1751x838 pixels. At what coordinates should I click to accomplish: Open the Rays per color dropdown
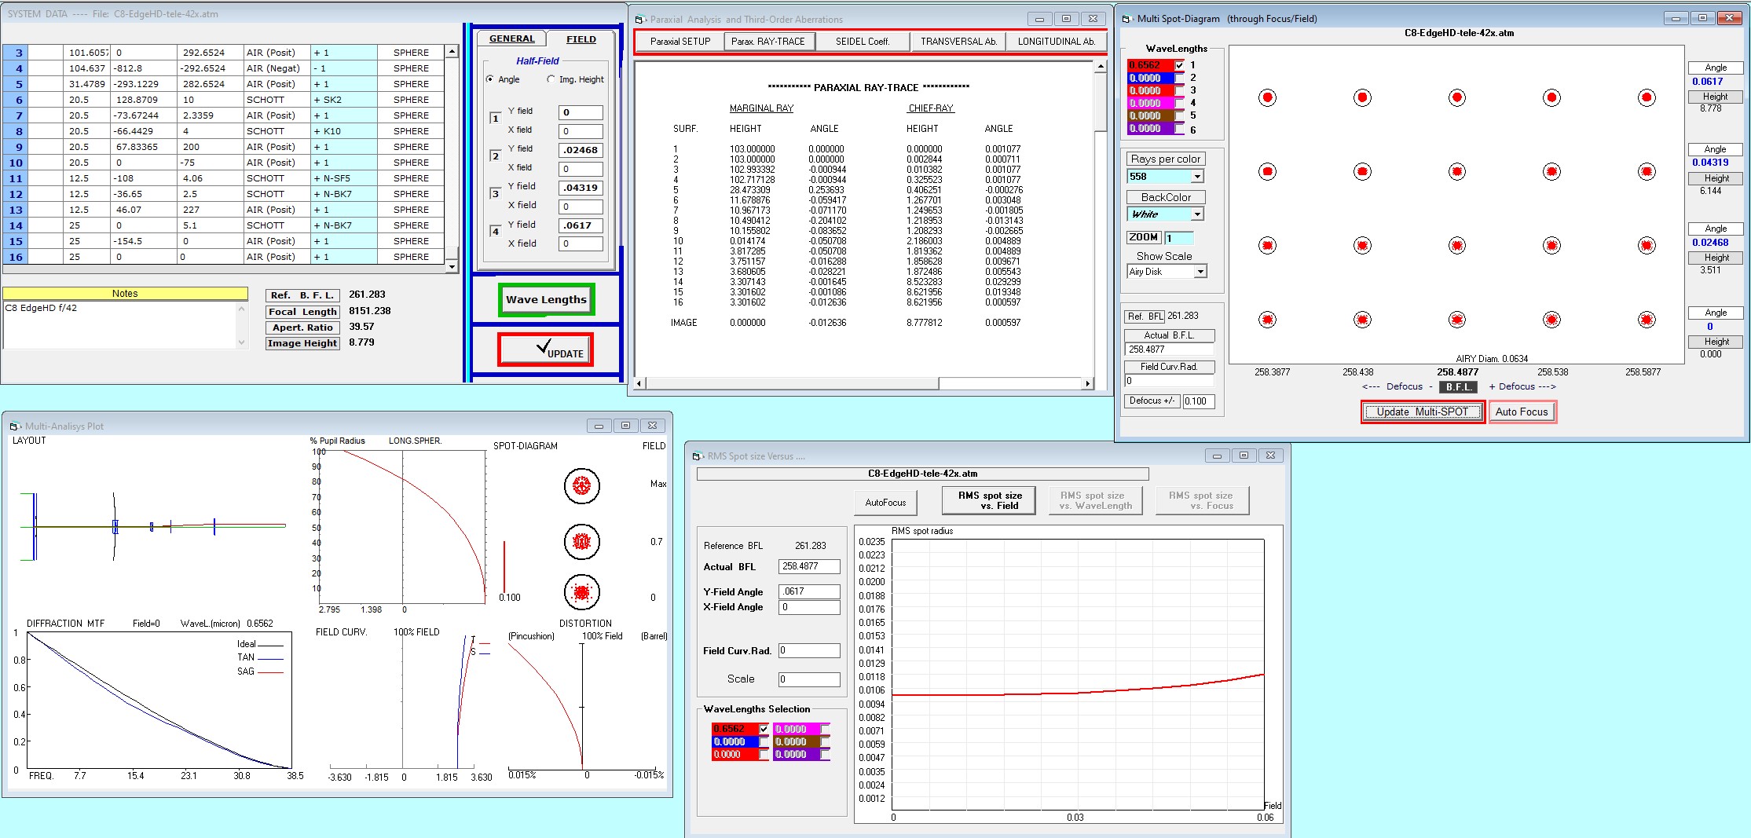(x=1197, y=177)
